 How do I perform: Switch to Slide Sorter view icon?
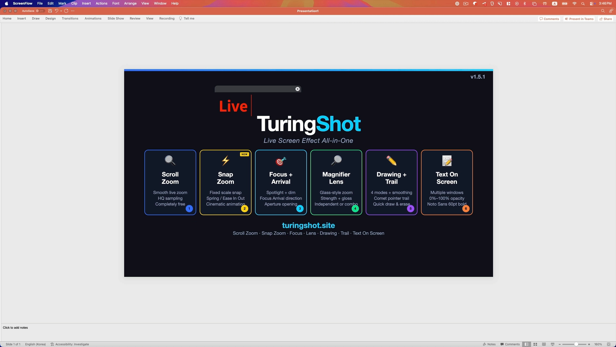tap(535, 344)
